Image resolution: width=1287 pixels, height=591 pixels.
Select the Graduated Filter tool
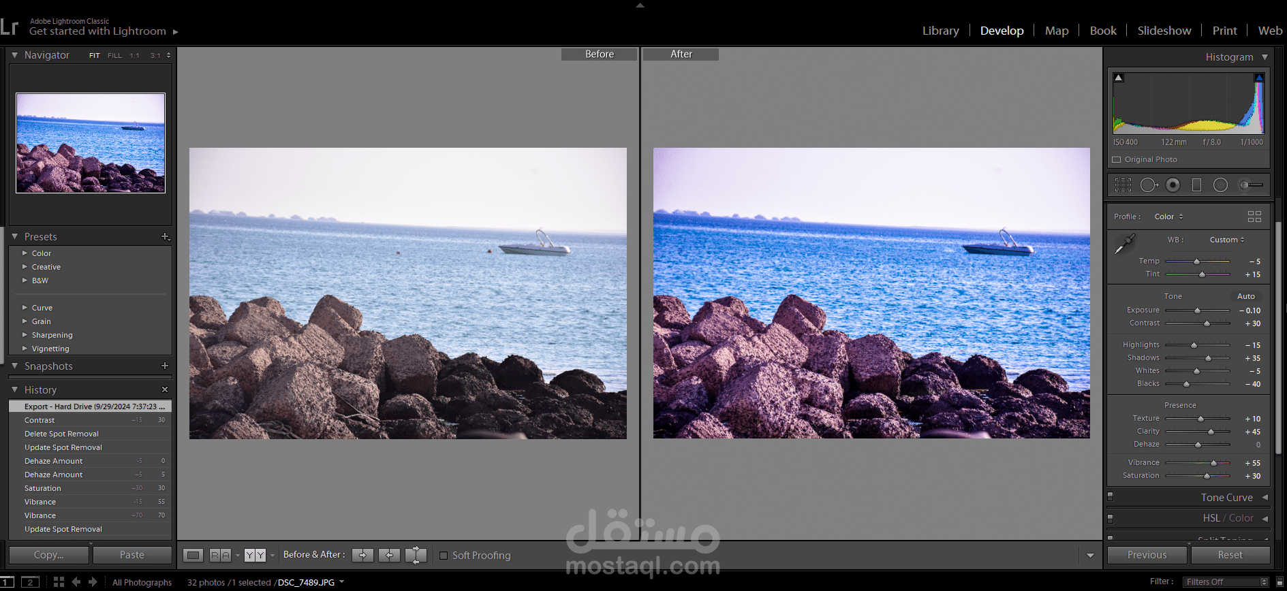point(1196,185)
